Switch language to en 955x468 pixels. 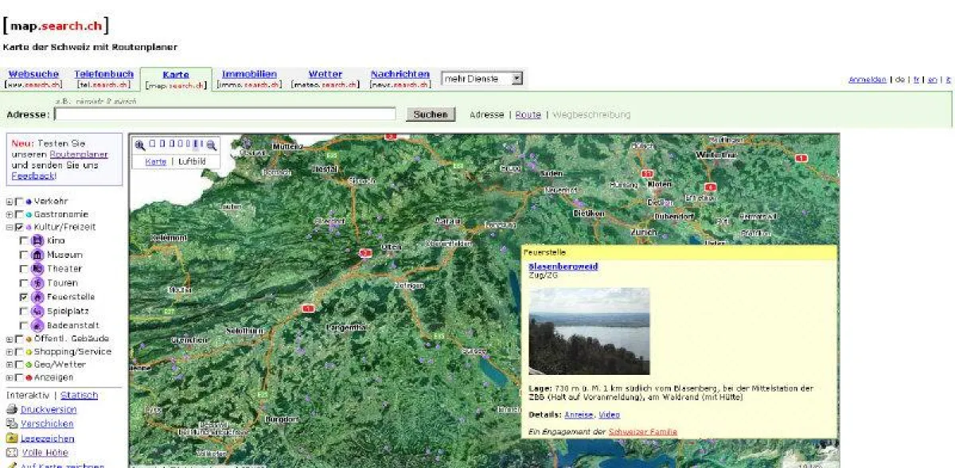(x=932, y=80)
